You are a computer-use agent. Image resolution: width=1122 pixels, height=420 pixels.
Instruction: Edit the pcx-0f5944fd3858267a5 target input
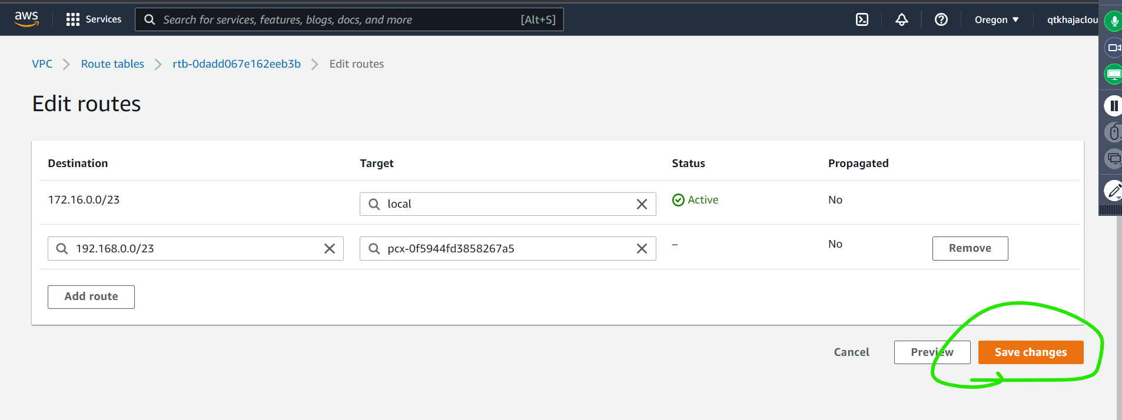coord(507,249)
